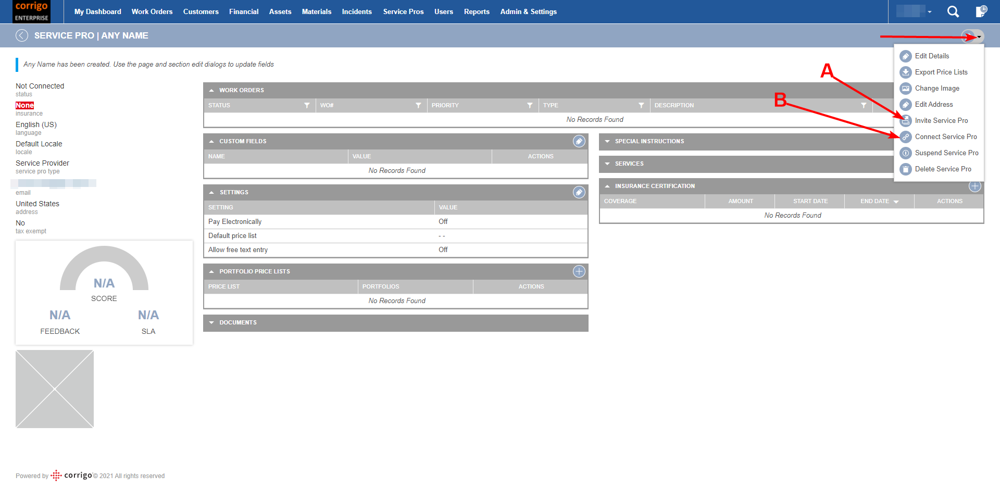Collapse the Work Orders panel
Image resolution: width=1000 pixels, height=488 pixels.
[x=211, y=90]
